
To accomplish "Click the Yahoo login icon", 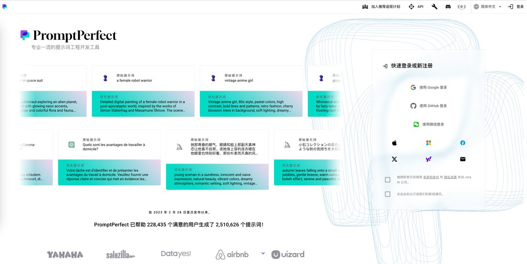I will coord(429,159).
